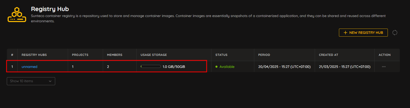Click the STATUS column header
410x108 pixels.
(222, 55)
